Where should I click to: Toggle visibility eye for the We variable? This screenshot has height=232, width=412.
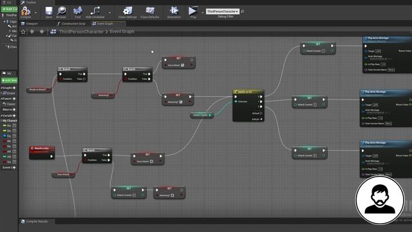click(14, 141)
